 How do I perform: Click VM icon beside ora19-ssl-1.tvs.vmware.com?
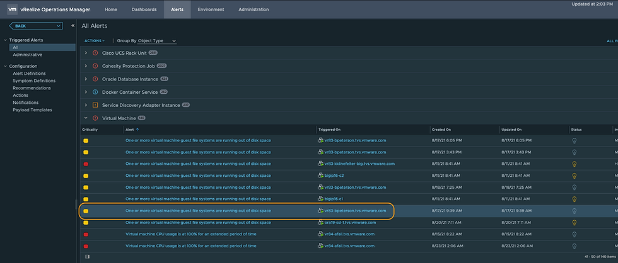click(321, 223)
